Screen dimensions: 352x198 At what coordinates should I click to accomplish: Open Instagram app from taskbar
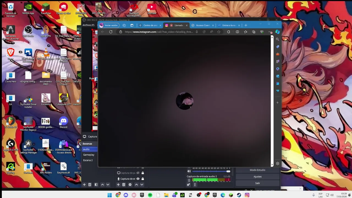[247, 195]
